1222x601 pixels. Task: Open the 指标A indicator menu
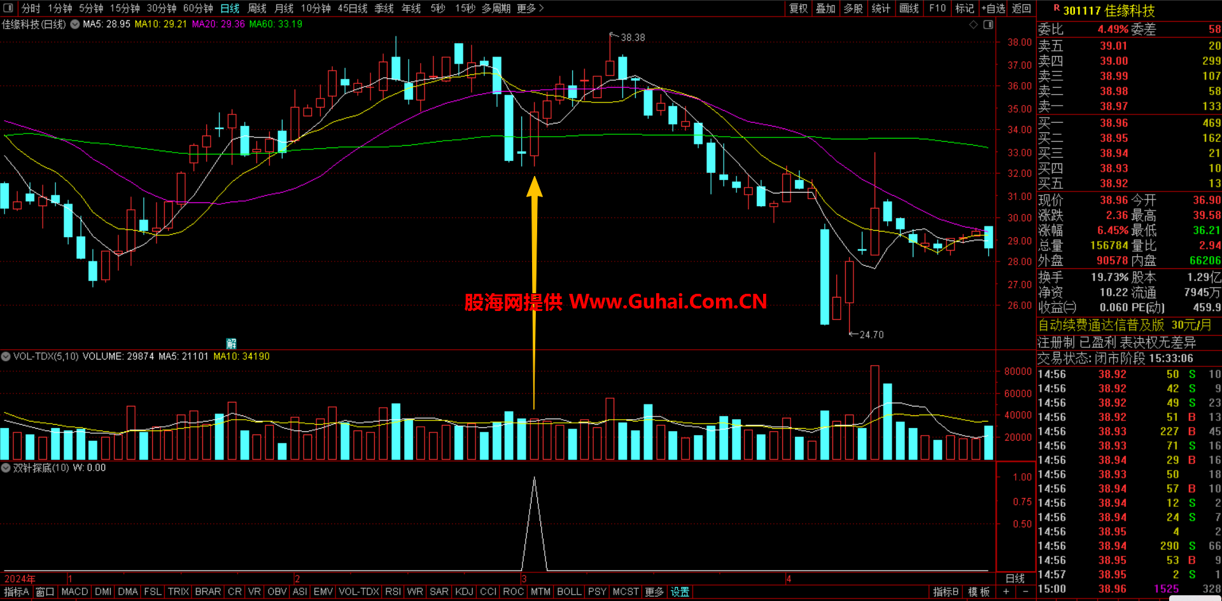(x=17, y=592)
